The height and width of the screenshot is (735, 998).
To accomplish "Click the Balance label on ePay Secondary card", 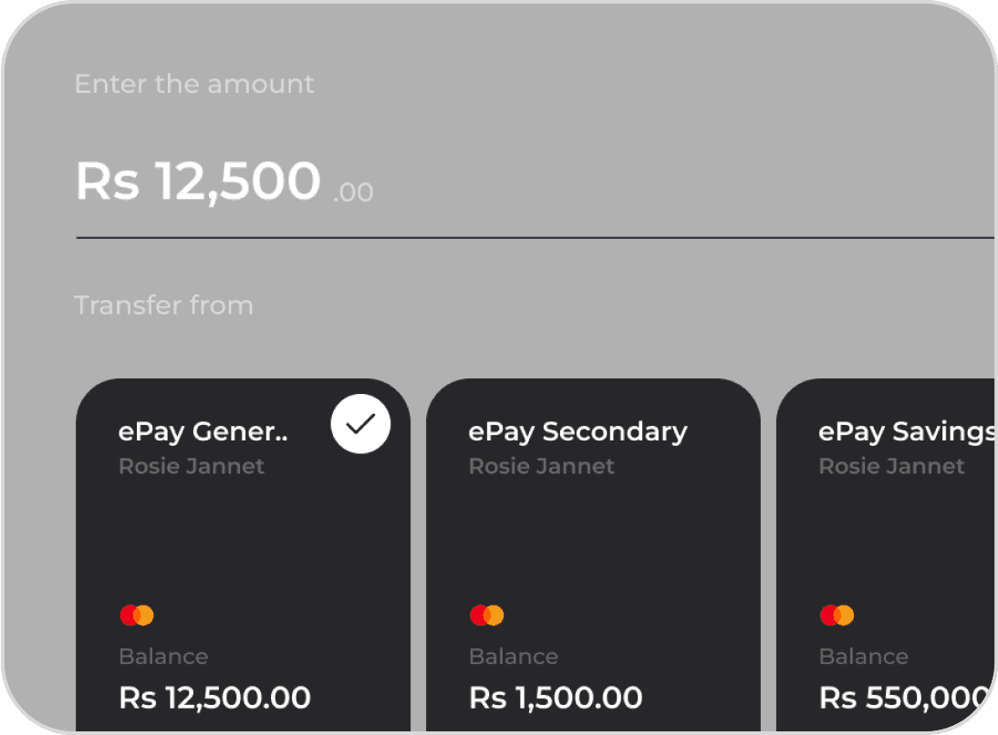I will click(x=514, y=657).
